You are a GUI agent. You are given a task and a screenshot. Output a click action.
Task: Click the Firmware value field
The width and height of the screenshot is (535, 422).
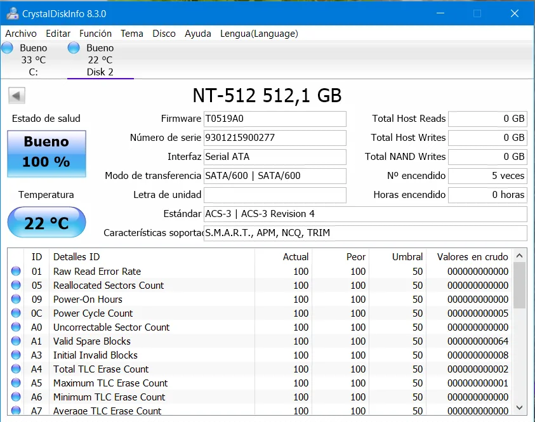[274, 119]
